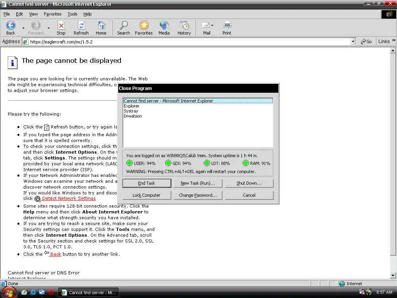This screenshot has height=298, width=397.
Task: Click the page scrollbar down arrow
Action: point(393,275)
